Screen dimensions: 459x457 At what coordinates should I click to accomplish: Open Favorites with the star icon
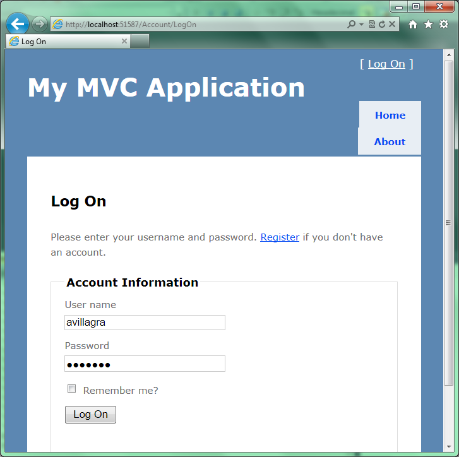(428, 24)
